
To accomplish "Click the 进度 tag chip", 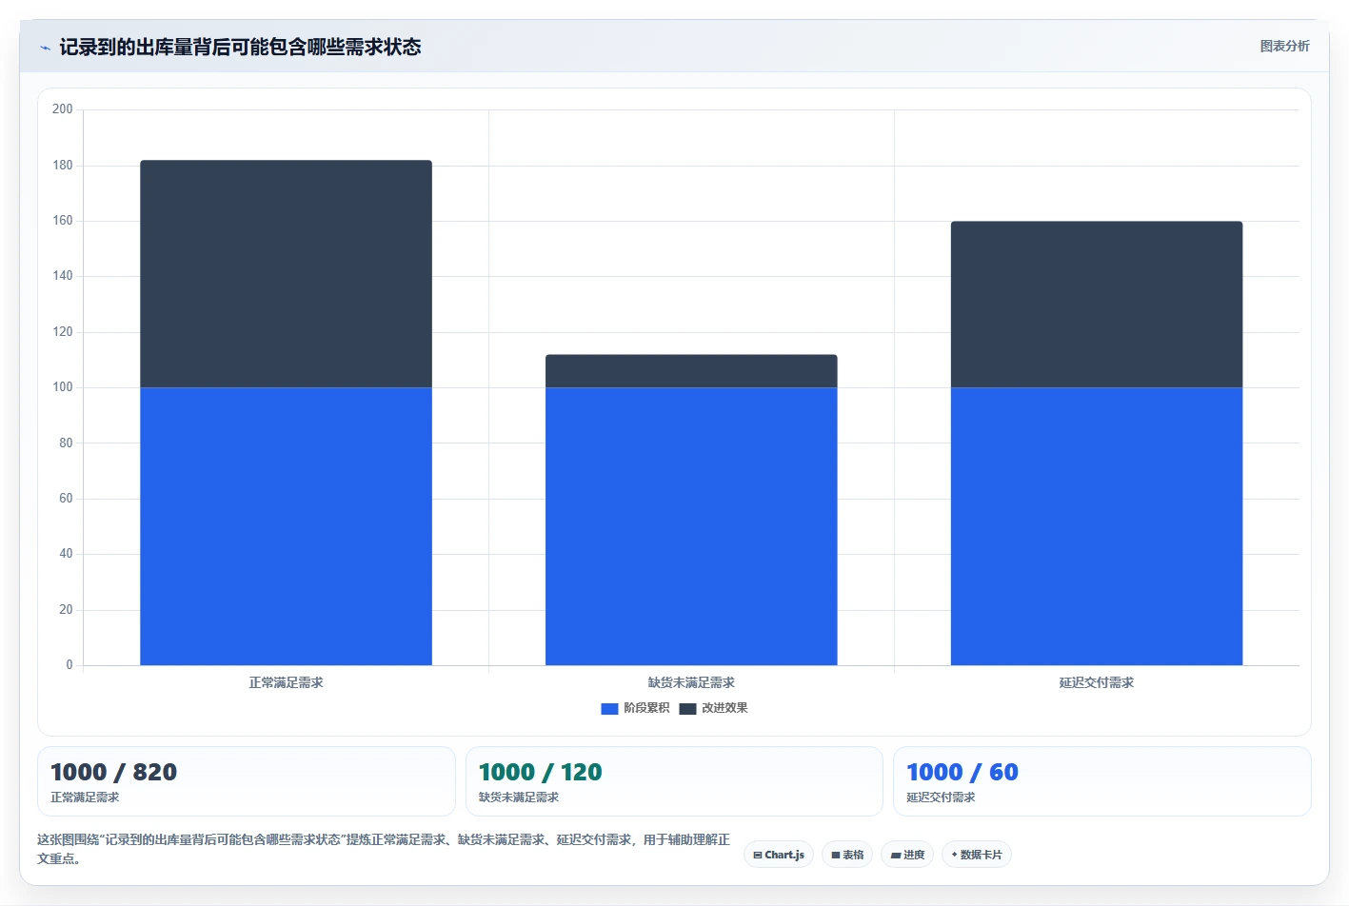I will coord(907,855).
